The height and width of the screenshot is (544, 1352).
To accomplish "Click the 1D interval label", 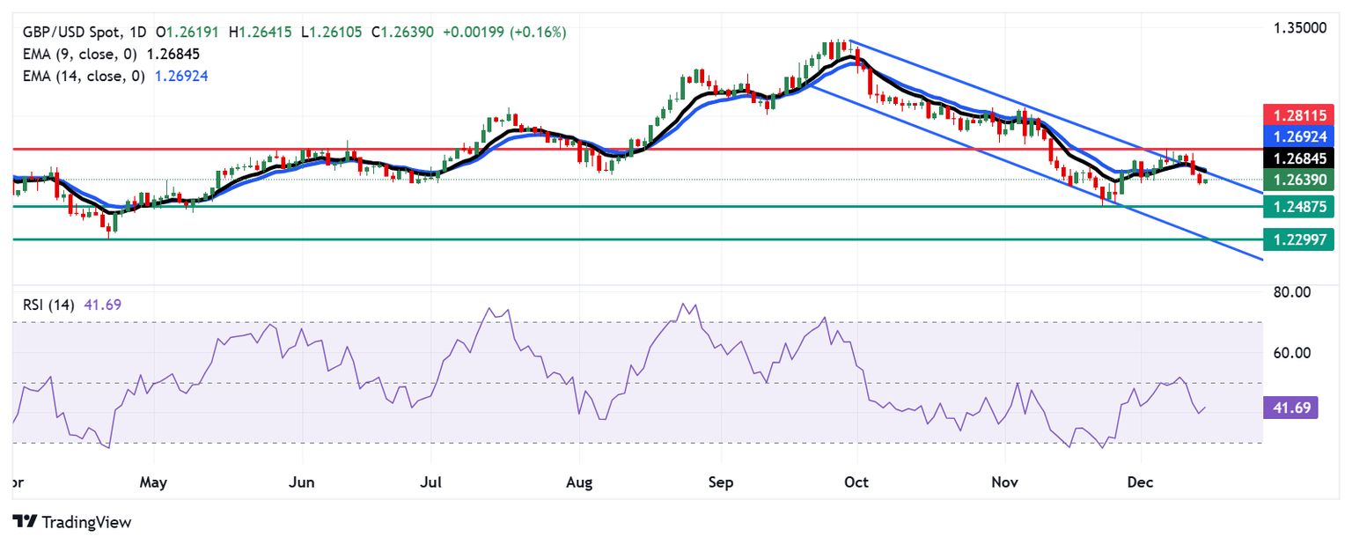I will [x=138, y=33].
